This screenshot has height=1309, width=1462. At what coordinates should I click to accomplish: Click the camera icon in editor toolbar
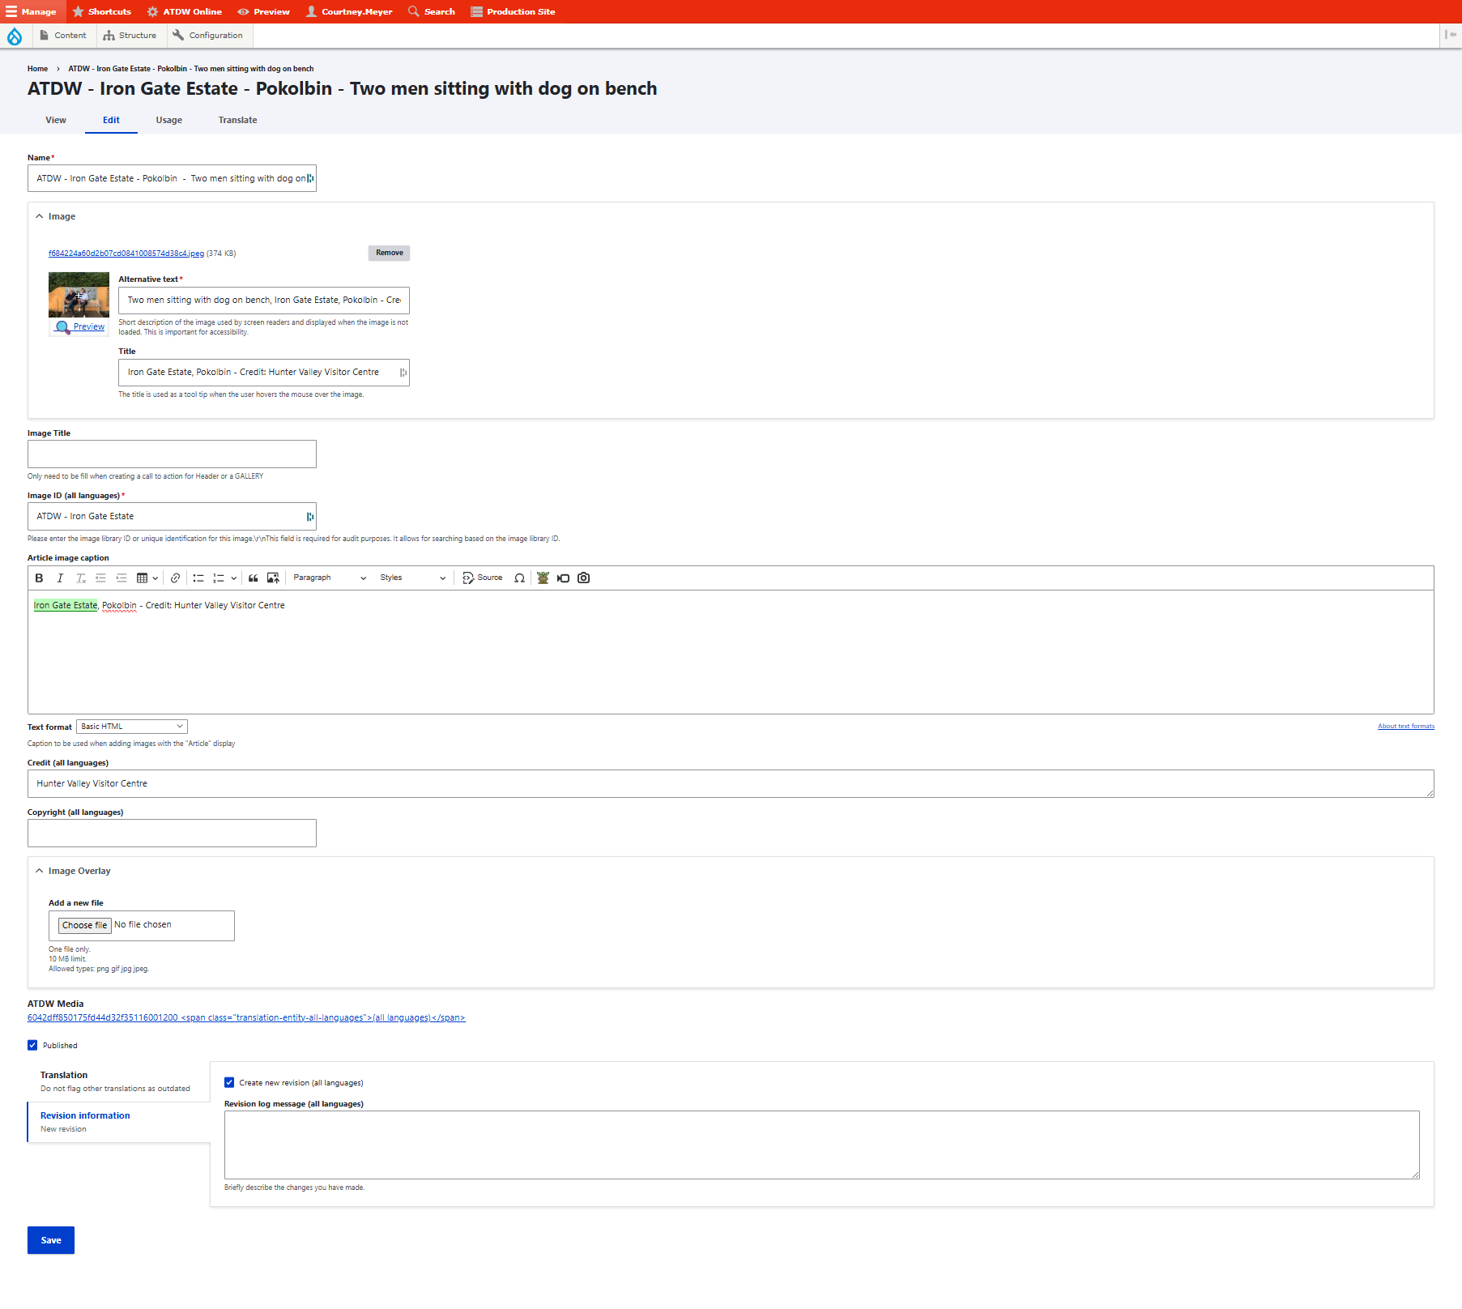point(583,578)
